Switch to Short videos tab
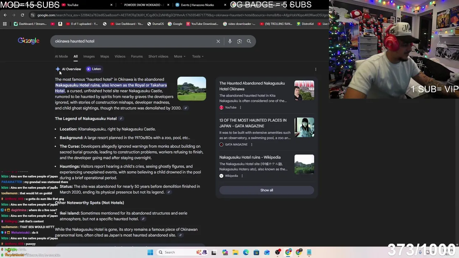 [158, 56]
